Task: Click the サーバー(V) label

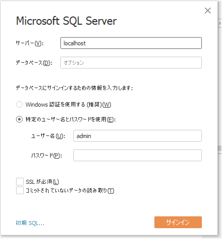Action: (x=29, y=43)
